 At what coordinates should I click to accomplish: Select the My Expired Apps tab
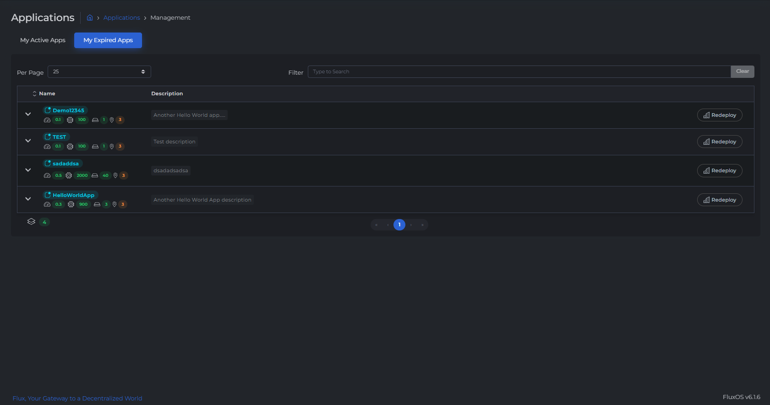(108, 40)
